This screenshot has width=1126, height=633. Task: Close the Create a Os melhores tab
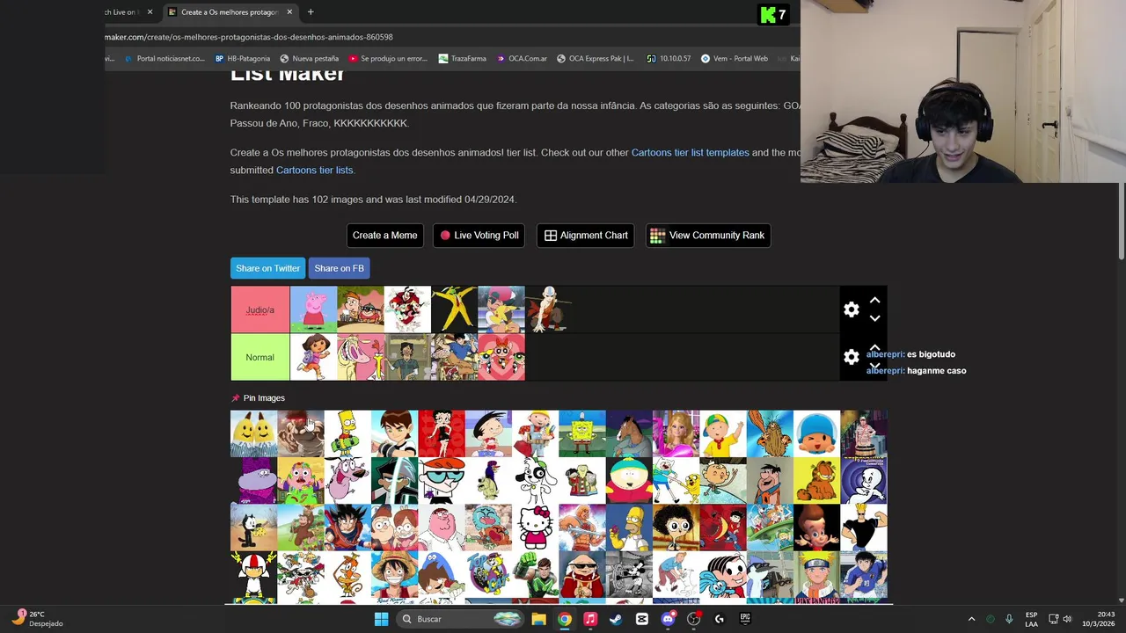click(289, 12)
